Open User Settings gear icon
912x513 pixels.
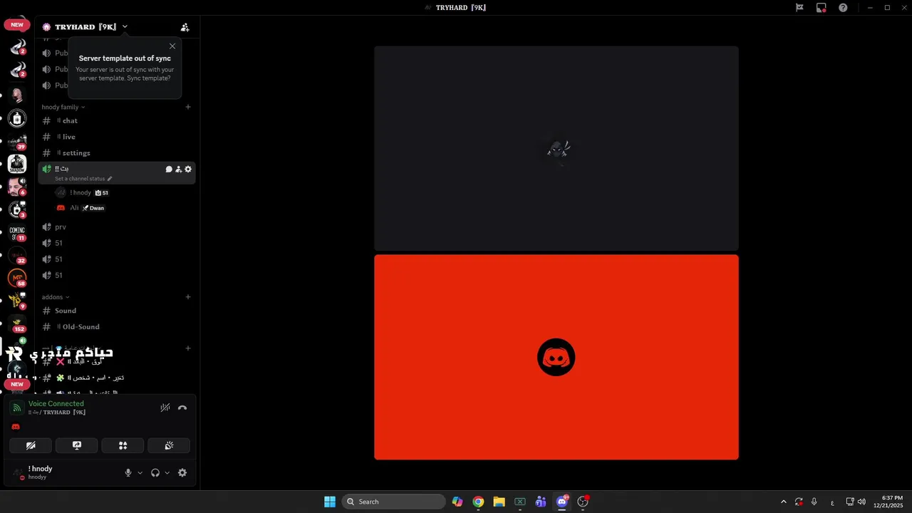pos(182,473)
